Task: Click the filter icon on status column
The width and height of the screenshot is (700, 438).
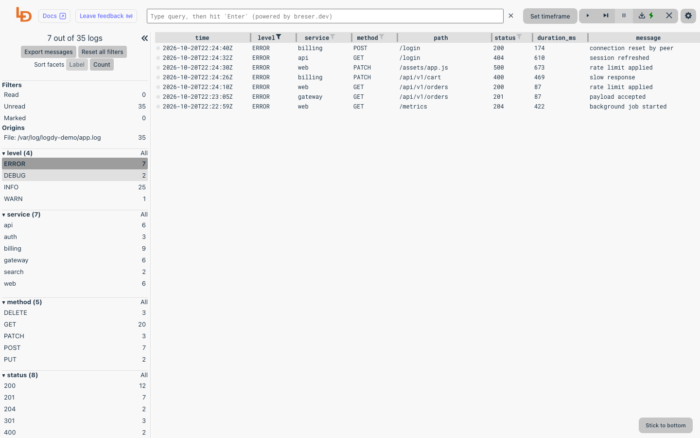Action: [519, 37]
